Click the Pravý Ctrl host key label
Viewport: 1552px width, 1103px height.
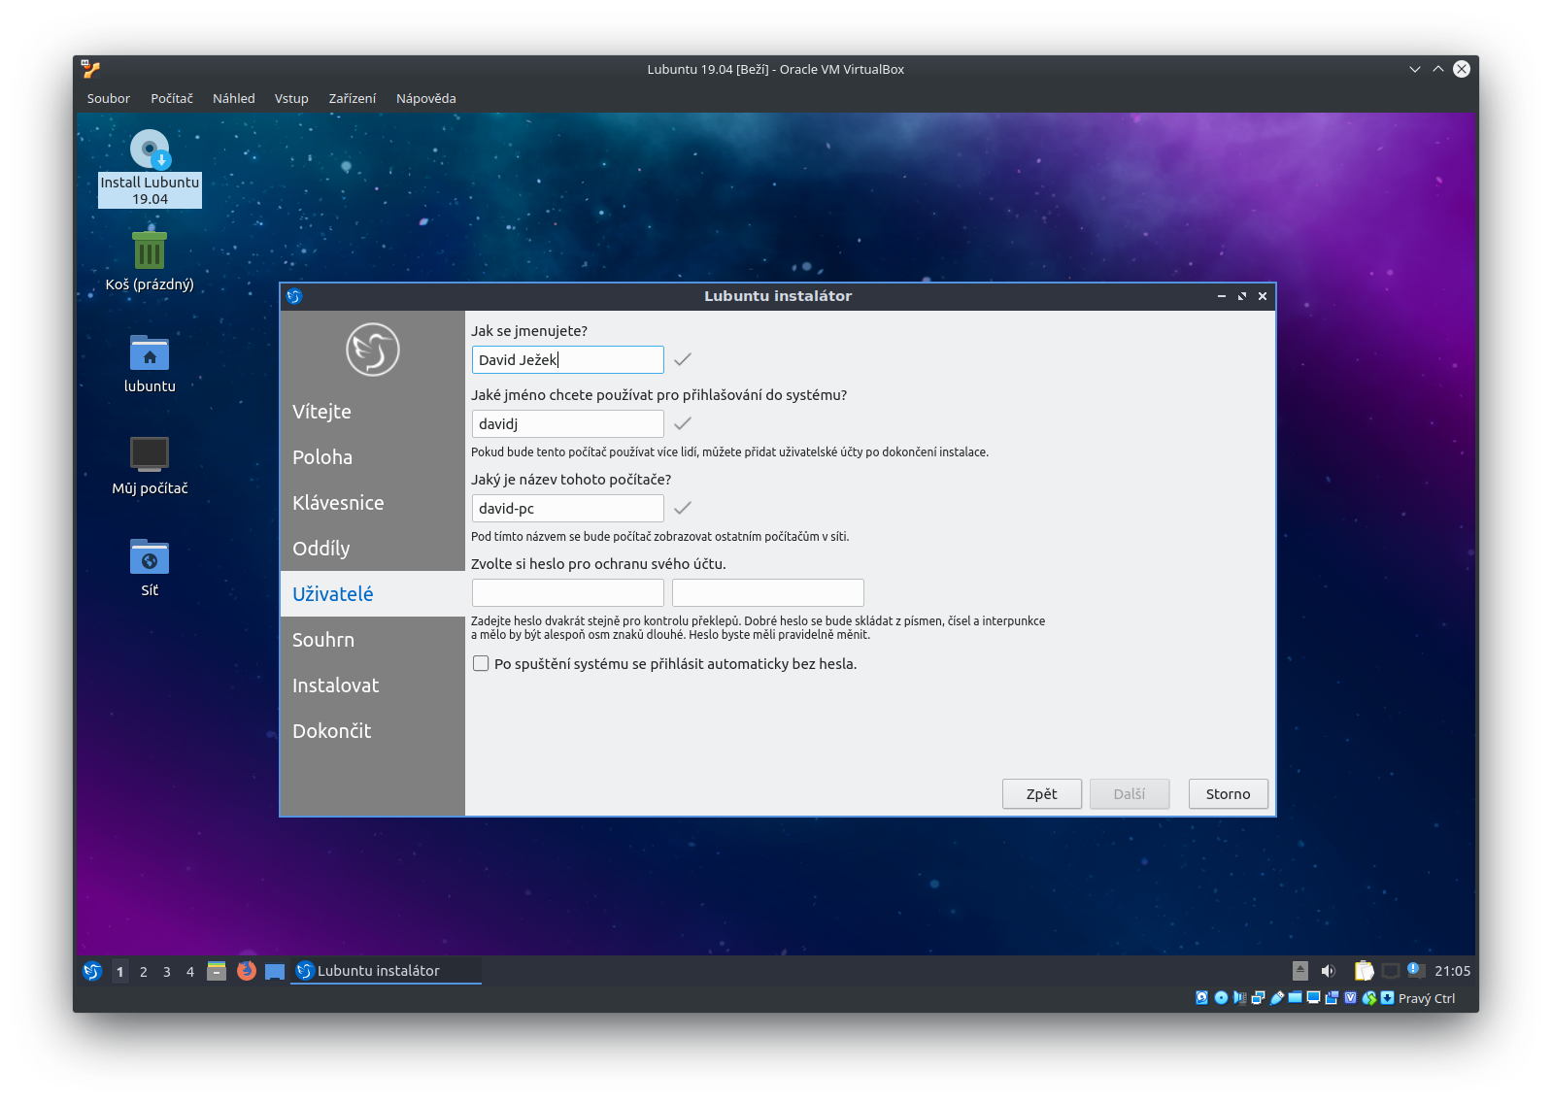[x=1427, y=998]
